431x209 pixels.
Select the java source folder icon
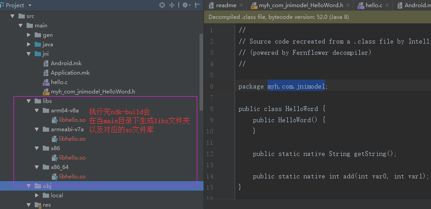38,44
